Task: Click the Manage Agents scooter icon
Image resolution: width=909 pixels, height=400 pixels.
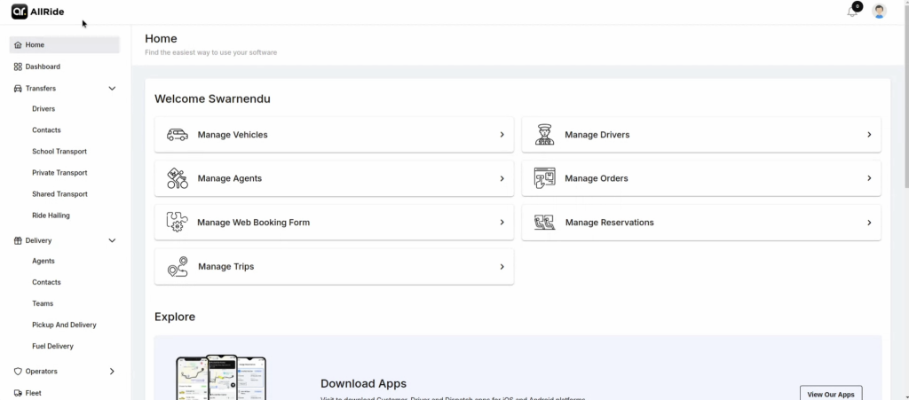Action: pos(178,178)
